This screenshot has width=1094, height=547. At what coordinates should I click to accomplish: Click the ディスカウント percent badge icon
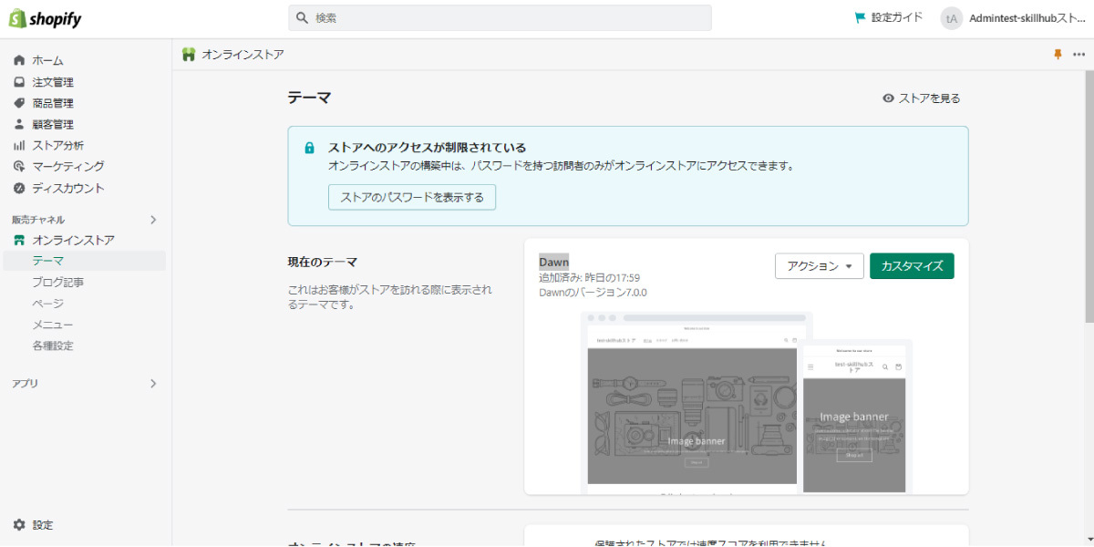pos(19,188)
